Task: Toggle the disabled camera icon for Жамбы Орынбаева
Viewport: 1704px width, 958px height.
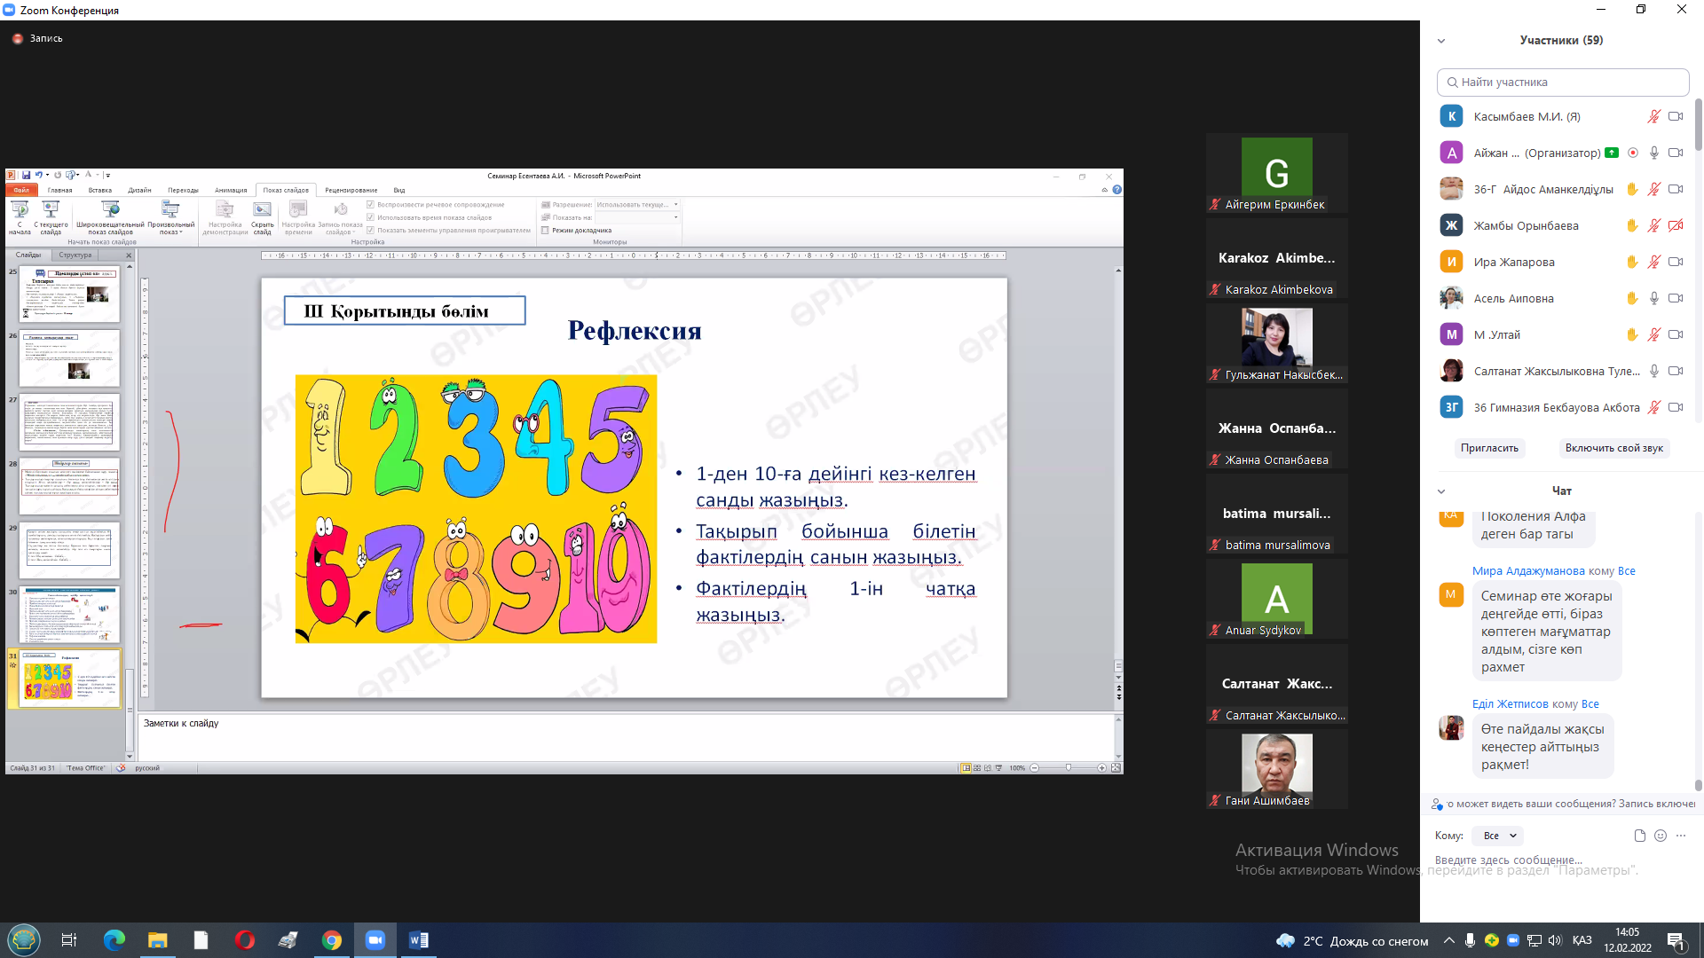Action: [x=1676, y=225]
